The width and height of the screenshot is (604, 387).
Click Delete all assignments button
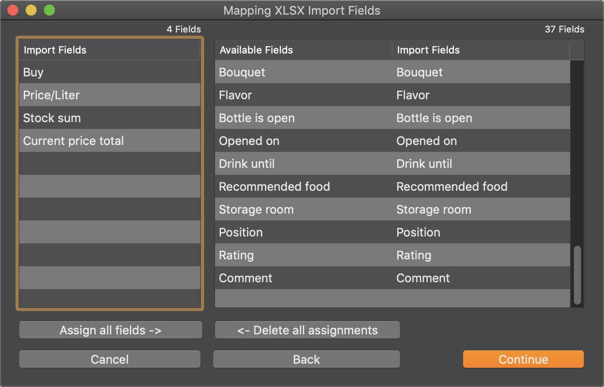pyautogui.click(x=307, y=330)
